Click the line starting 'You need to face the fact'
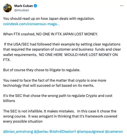 (55, 80)
